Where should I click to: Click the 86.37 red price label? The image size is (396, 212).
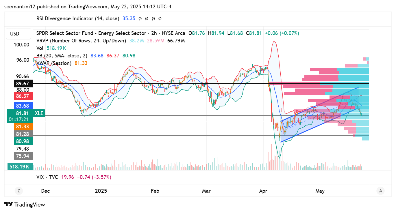coord(23,96)
